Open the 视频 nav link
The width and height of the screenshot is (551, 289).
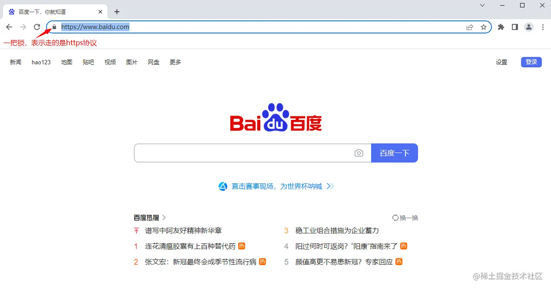(x=110, y=62)
